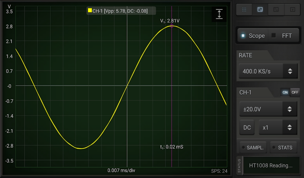Click the DC coupling button
Viewport: 304px width, 178px height.
coord(247,128)
